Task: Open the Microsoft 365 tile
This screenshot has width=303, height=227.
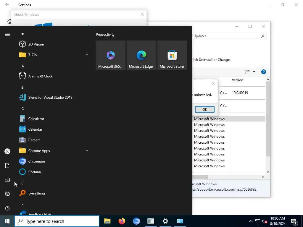Action: coord(111,55)
